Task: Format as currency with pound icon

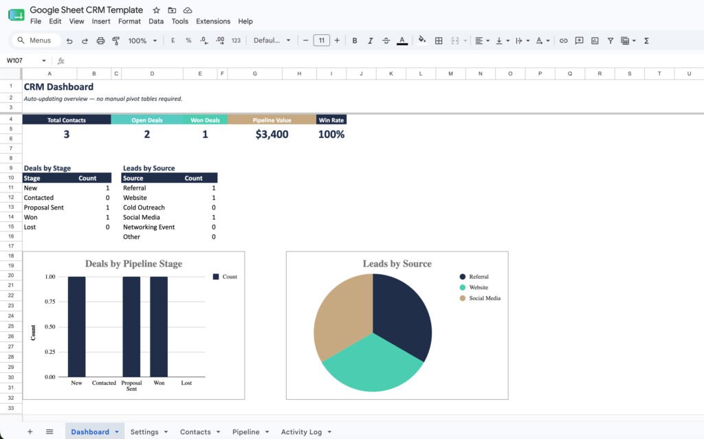Action: (x=173, y=41)
